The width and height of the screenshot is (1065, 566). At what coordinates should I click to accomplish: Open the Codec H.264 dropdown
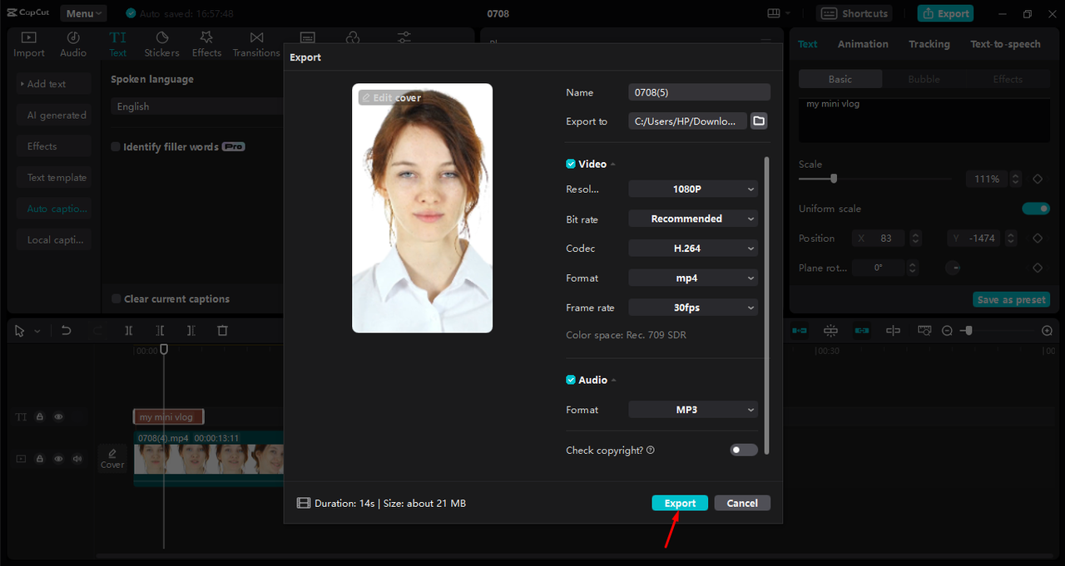(692, 249)
